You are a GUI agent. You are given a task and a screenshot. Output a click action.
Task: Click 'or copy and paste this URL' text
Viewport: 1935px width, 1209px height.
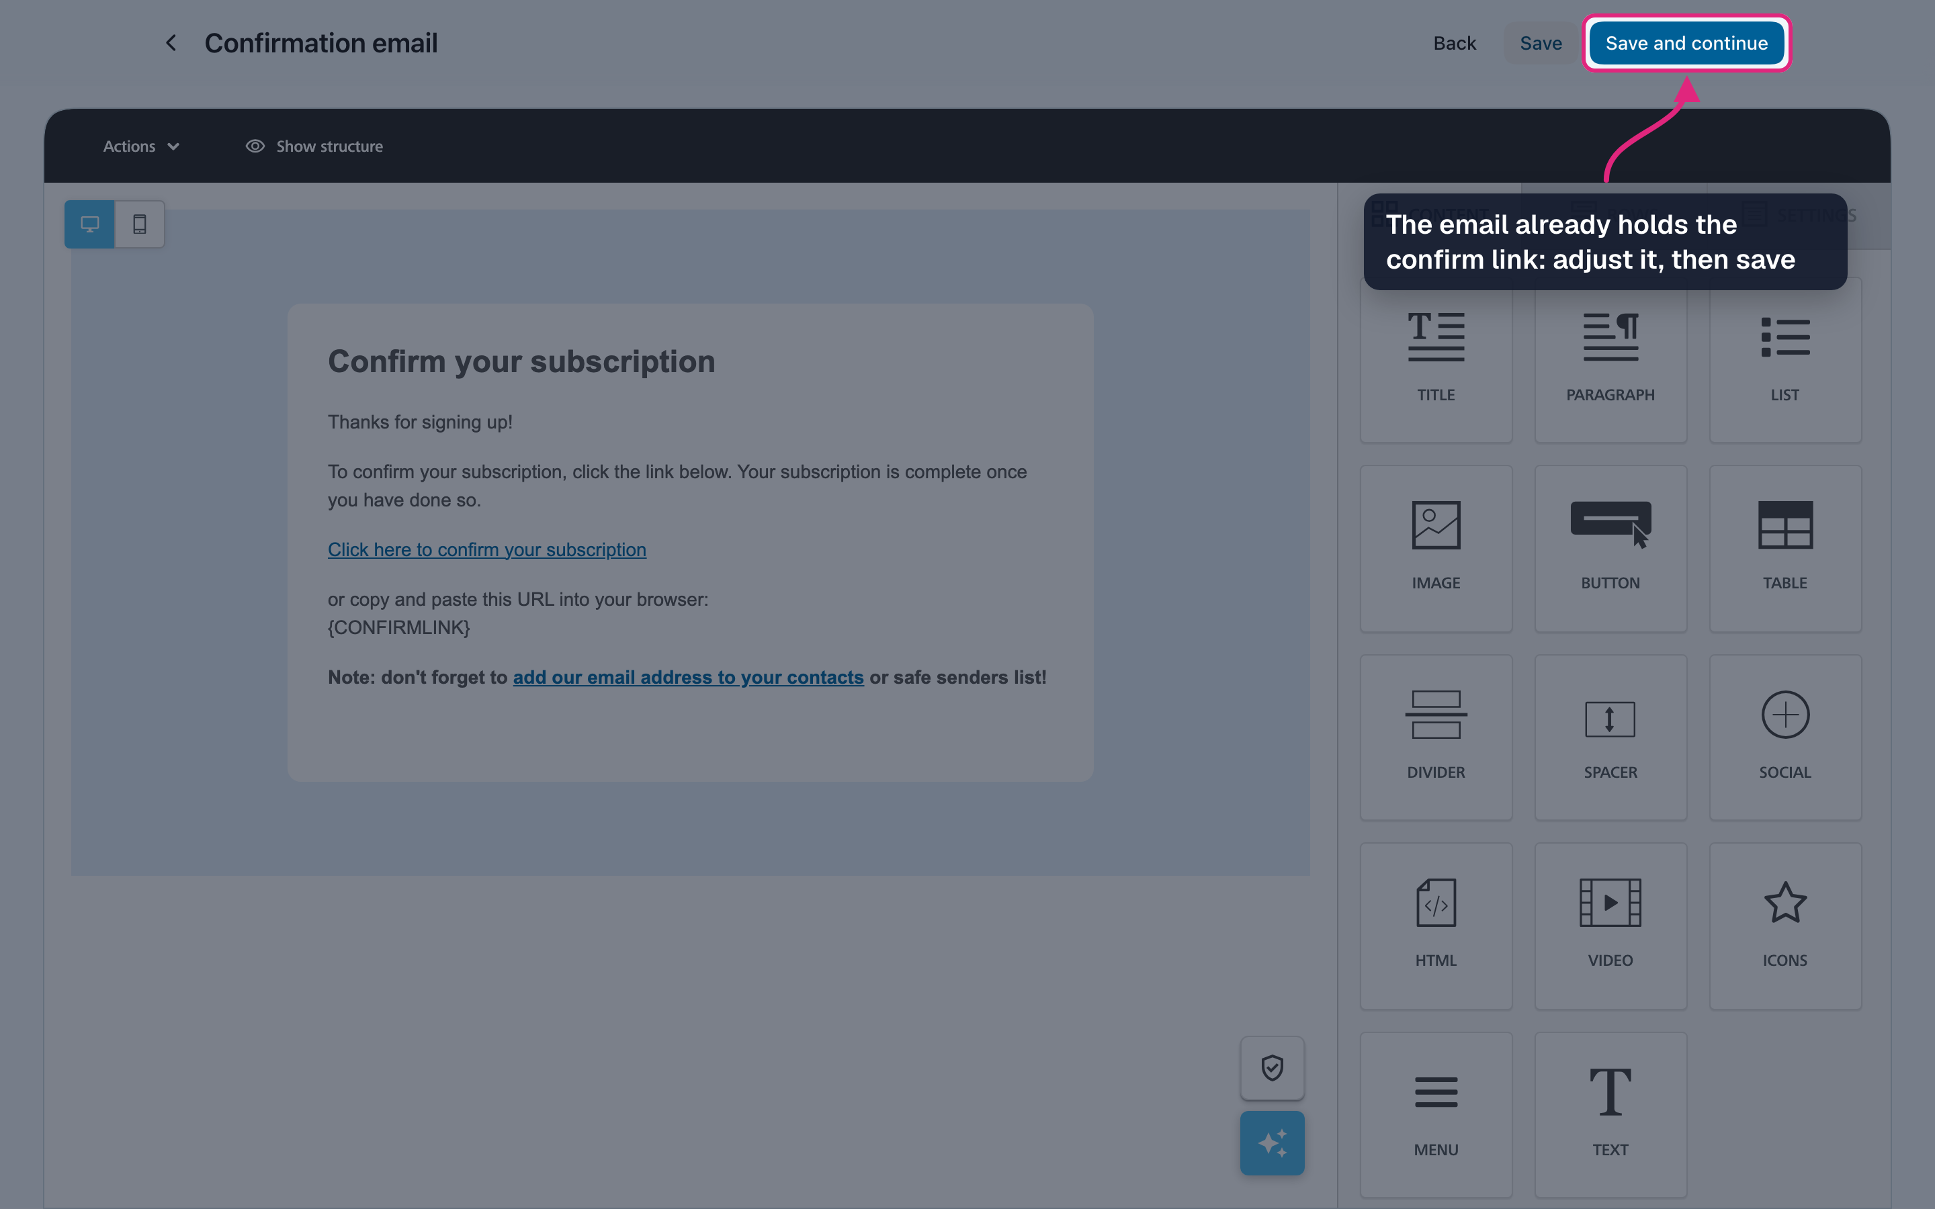pos(518,600)
